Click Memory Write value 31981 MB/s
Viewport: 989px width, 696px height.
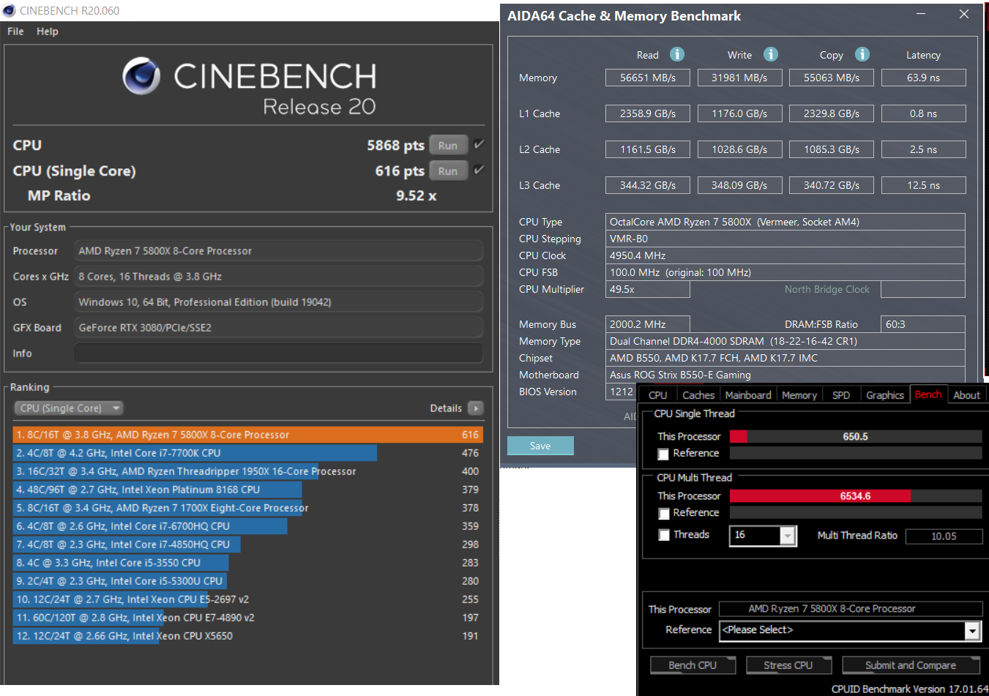pyautogui.click(x=739, y=78)
